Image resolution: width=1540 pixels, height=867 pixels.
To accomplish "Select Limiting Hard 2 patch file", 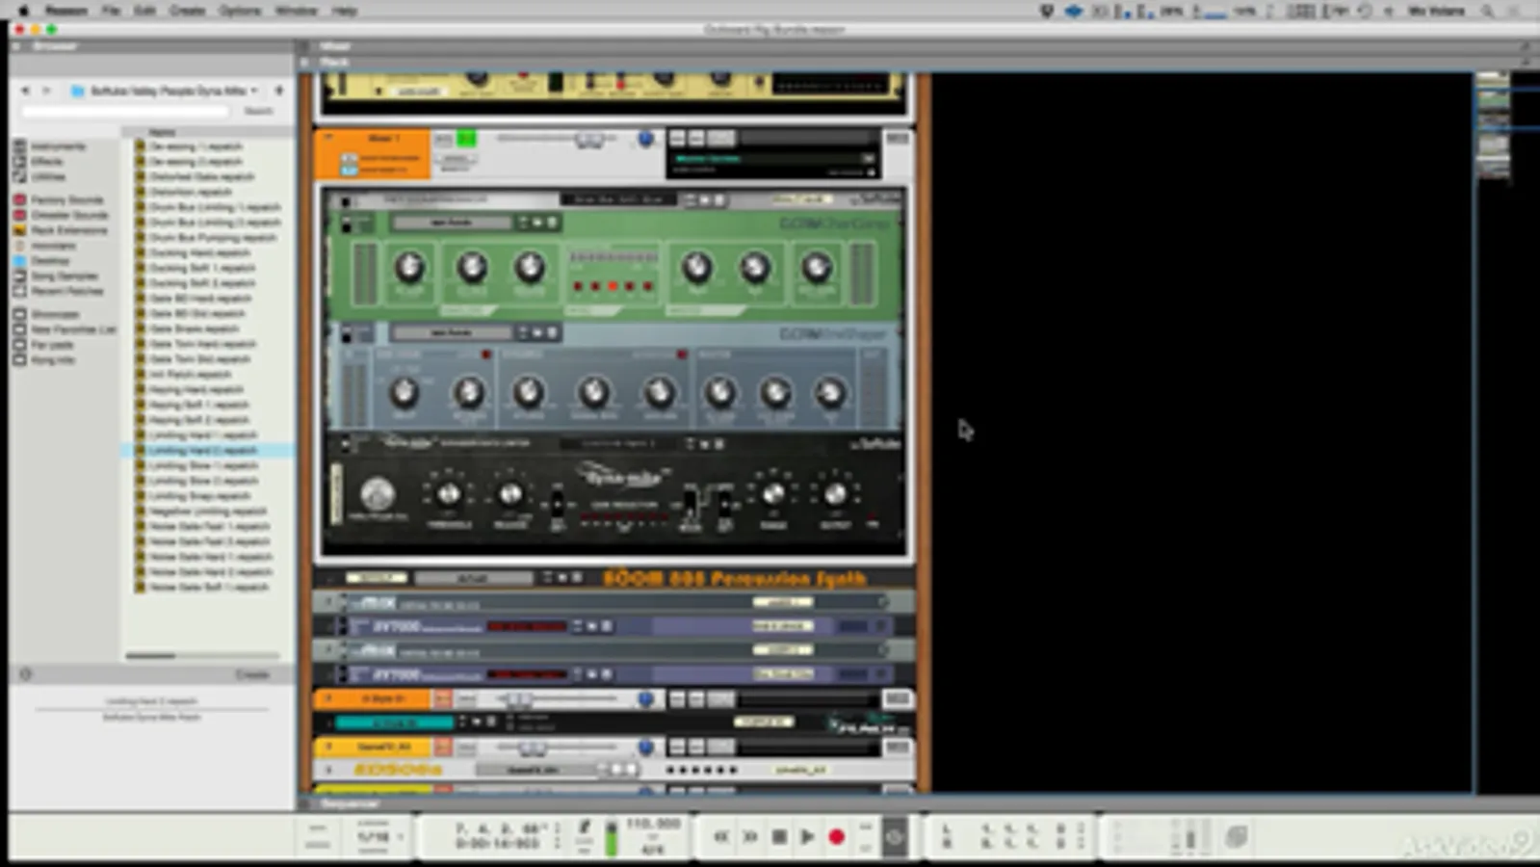I will [202, 450].
